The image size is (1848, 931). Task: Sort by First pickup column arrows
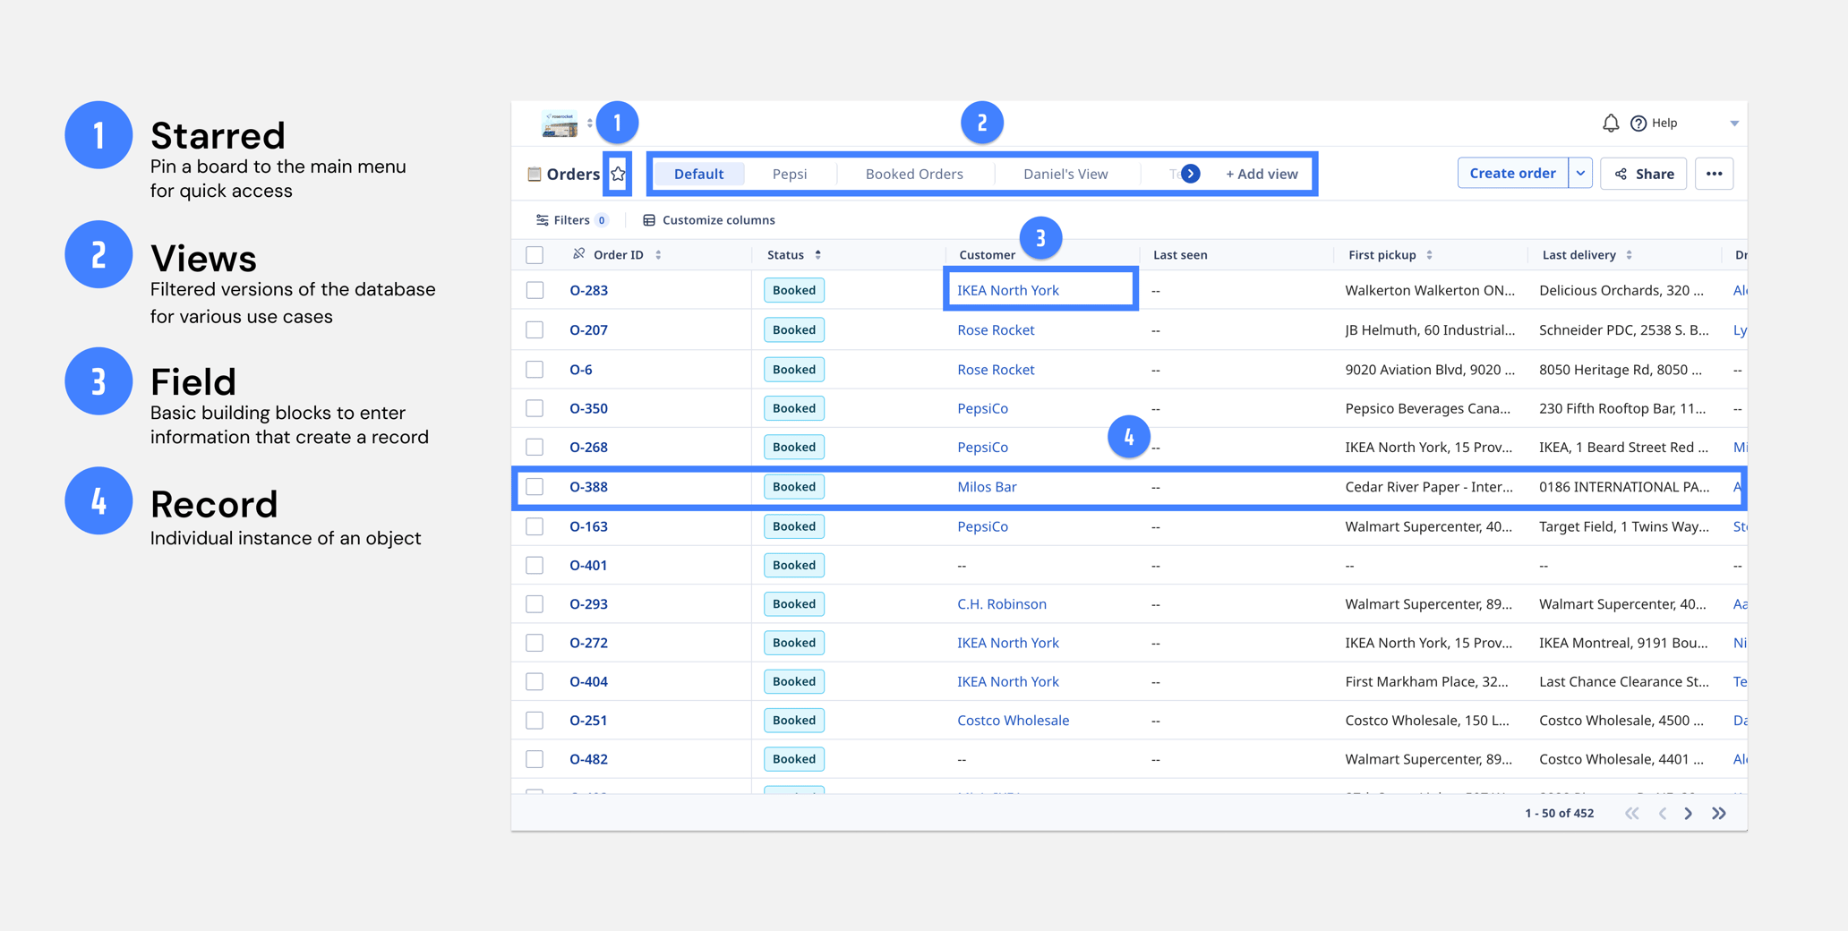click(1429, 255)
